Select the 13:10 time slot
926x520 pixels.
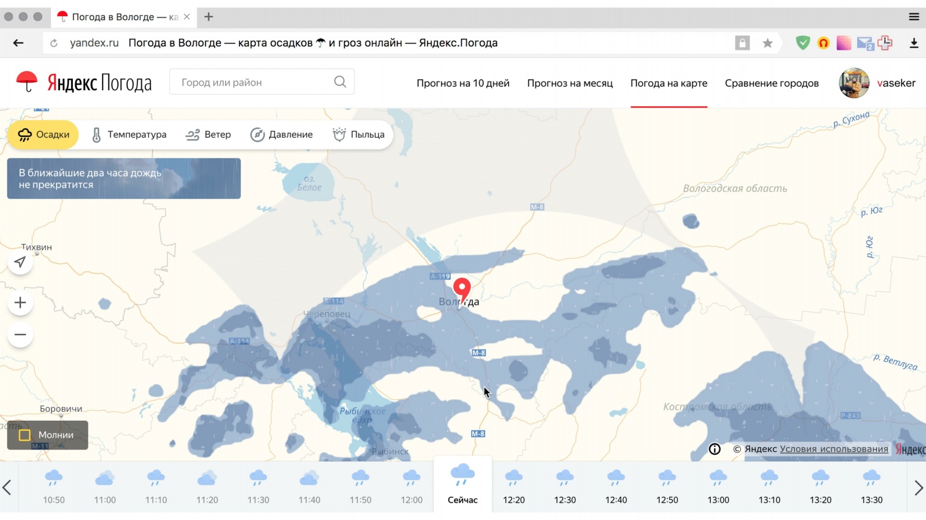point(770,487)
